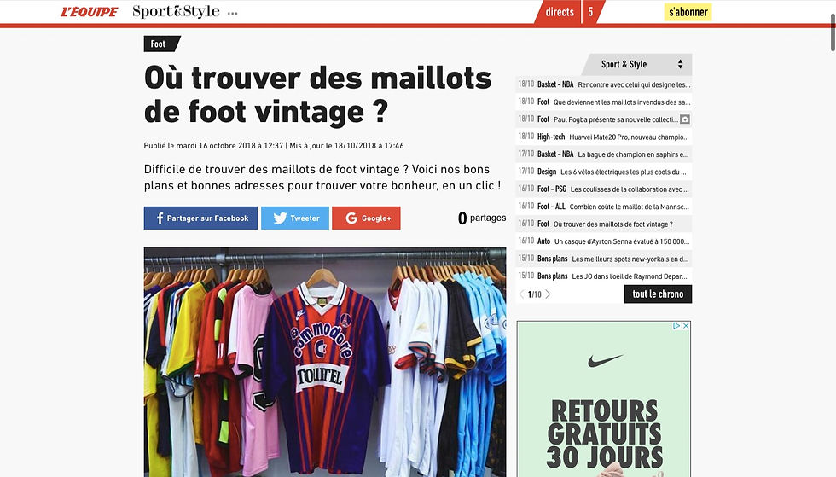This screenshot has width=836, height=477.
Task: Open the three-dots more menu
Action: coord(232,13)
